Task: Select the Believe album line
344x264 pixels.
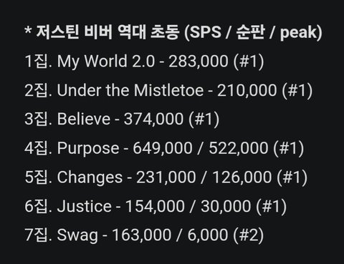Action: click(122, 119)
